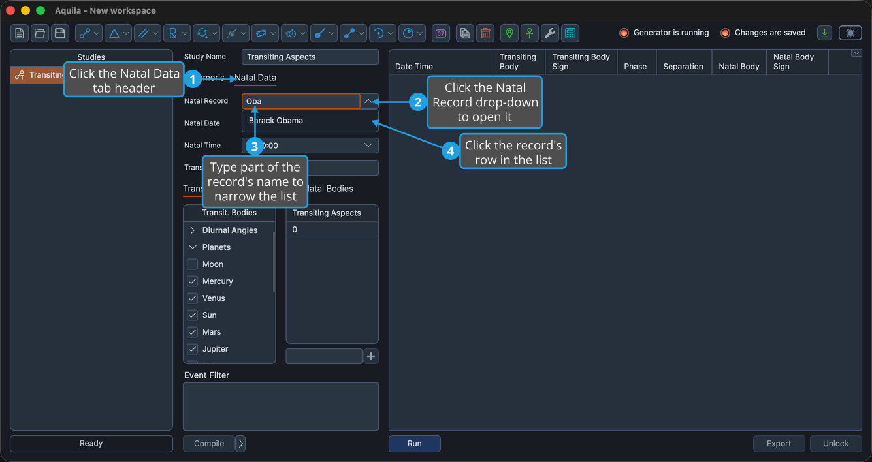Click the teal calculator icon
This screenshot has height=462, width=872.
[x=570, y=33]
